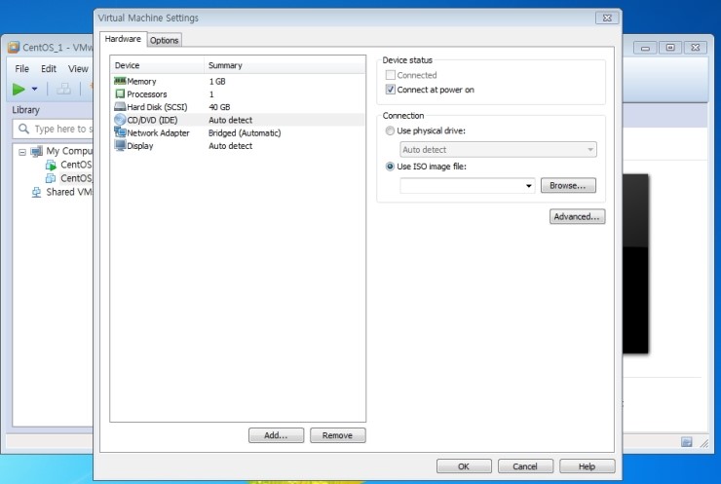Open the Edit menu in VMware
The height and width of the screenshot is (484, 721).
coord(49,69)
